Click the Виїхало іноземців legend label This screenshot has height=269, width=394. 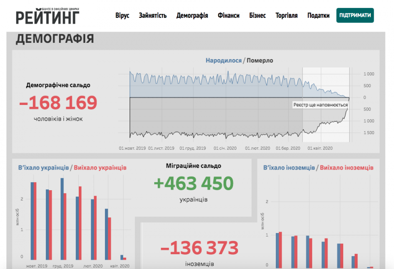(x=347, y=168)
